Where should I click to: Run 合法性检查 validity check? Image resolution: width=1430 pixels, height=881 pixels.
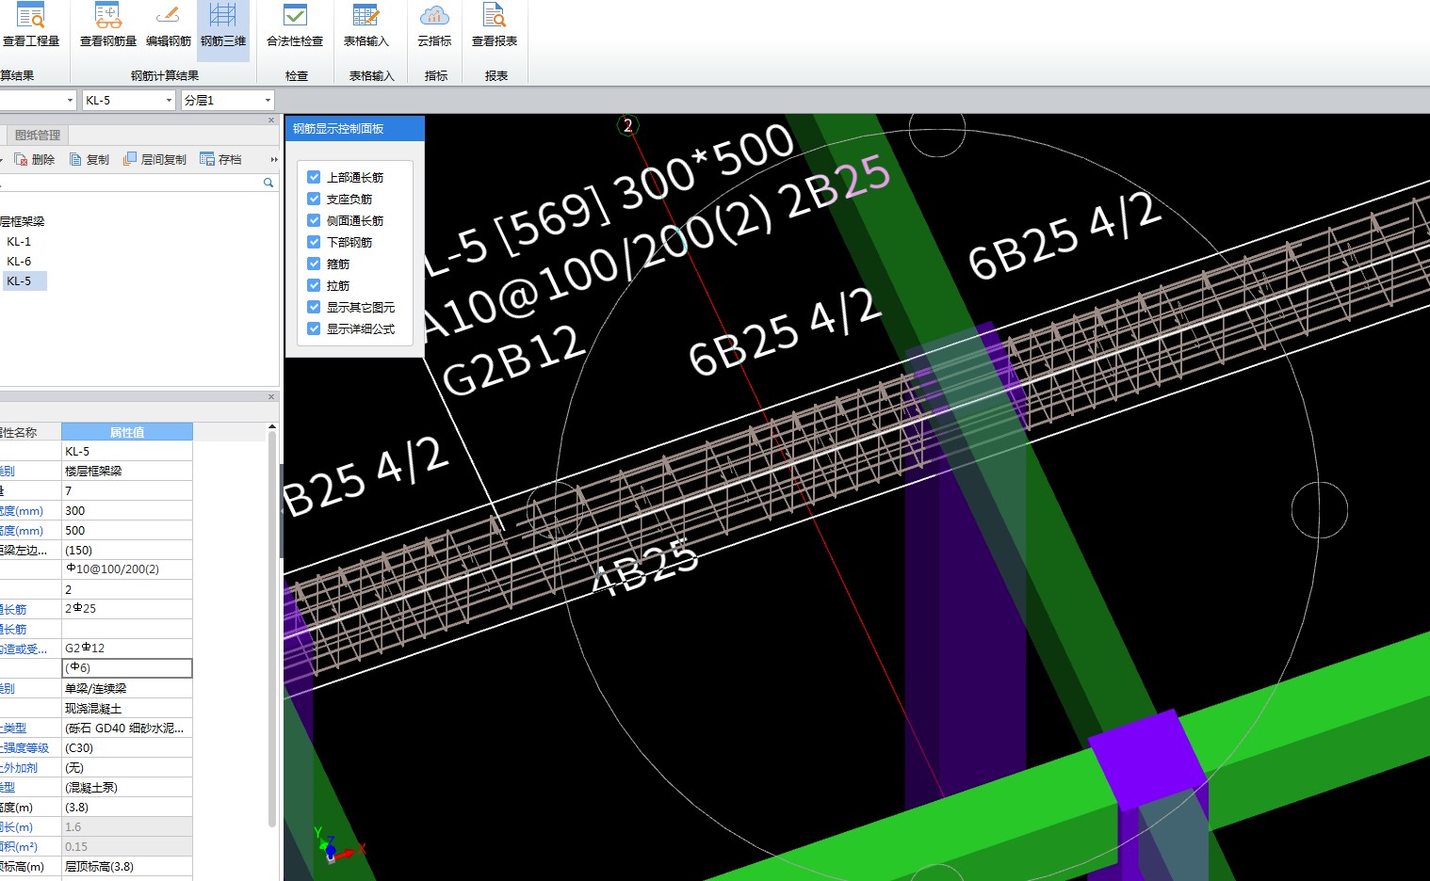[295, 26]
